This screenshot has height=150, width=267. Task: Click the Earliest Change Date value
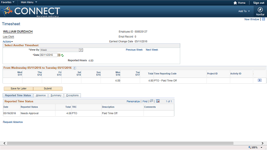point(141,42)
